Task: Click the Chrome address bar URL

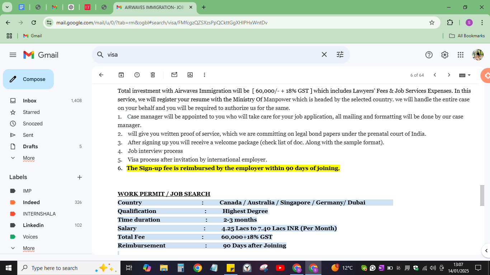Action: click(162, 23)
